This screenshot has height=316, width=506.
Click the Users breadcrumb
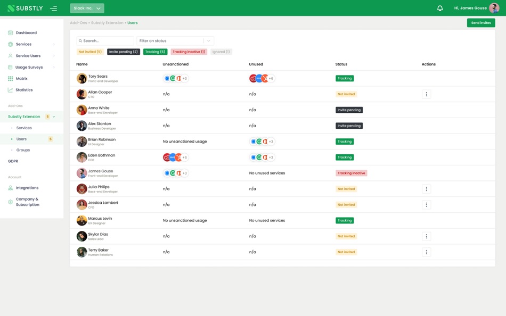pos(132,23)
